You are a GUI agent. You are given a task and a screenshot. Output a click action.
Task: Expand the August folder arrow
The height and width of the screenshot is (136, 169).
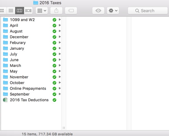coord(60,31)
